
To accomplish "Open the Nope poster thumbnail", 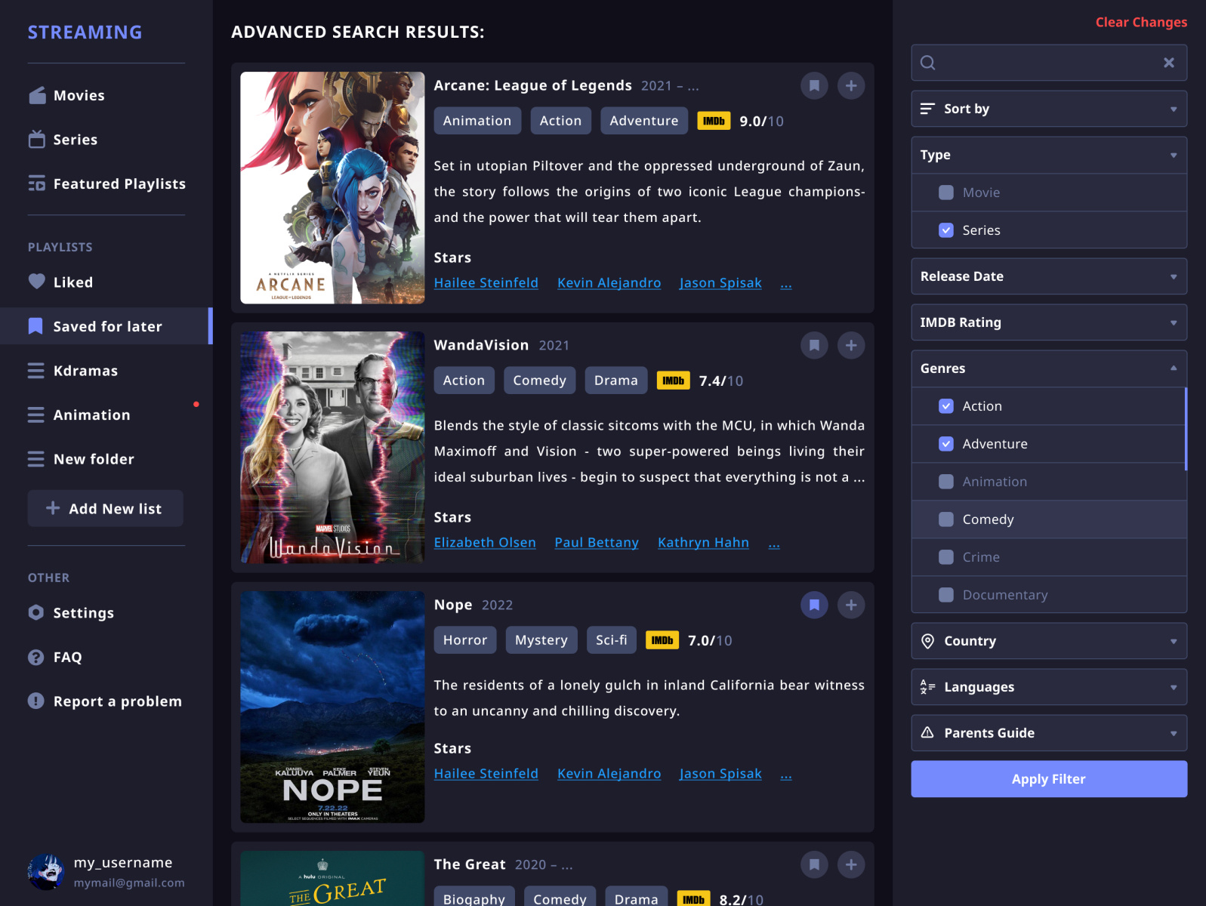I will tap(332, 707).
